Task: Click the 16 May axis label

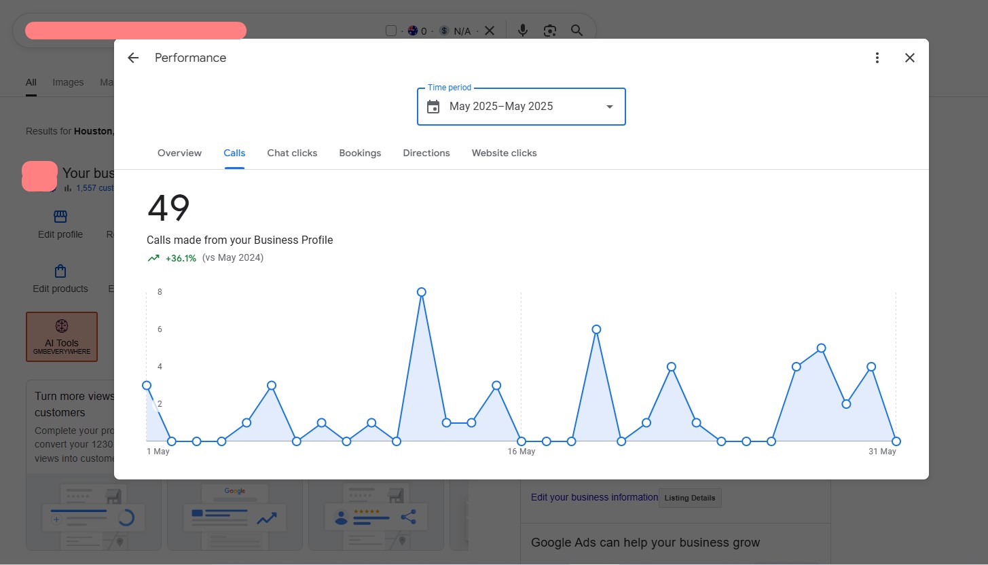Action: pyautogui.click(x=522, y=452)
